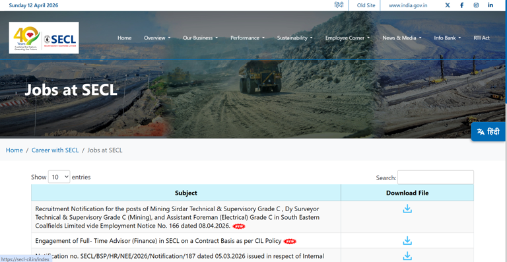Screen dimensions: 507x262
Task: Sort by the Download File column header
Action: (x=407, y=193)
